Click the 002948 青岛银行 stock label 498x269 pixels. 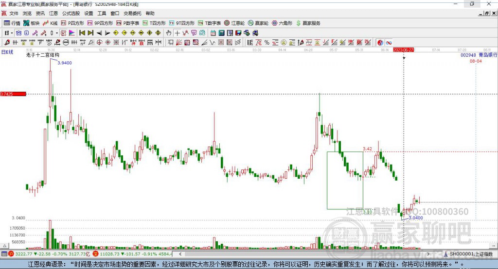click(x=479, y=55)
